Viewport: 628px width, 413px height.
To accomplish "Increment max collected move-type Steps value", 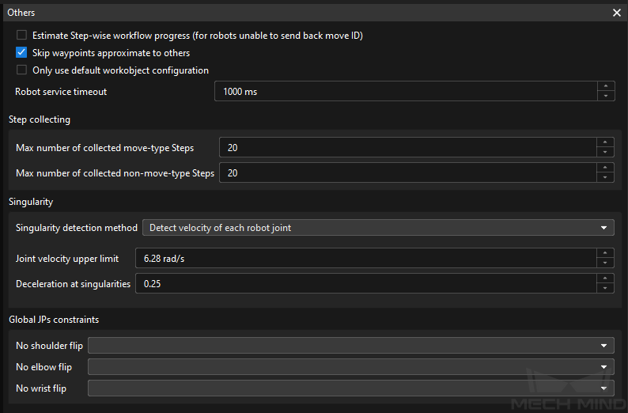I will 605,142.
